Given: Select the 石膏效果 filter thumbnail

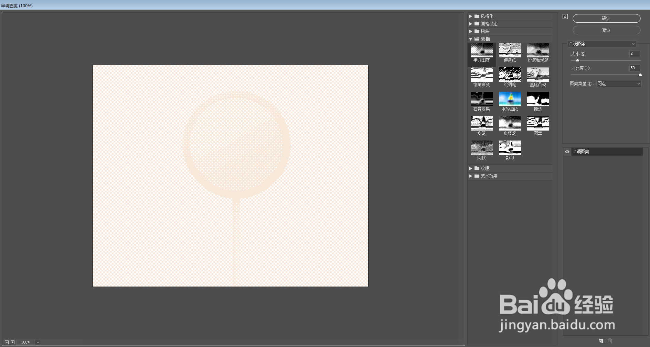Looking at the screenshot, I should coord(481,99).
